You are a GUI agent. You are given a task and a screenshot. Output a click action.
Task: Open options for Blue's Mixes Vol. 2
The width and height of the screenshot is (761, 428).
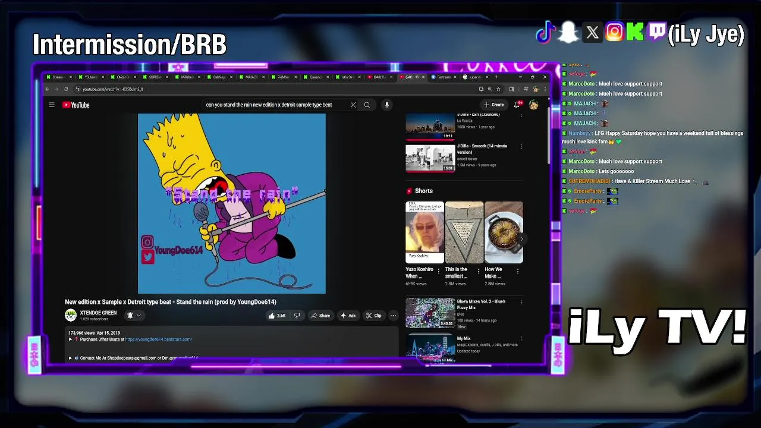pos(521,302)
